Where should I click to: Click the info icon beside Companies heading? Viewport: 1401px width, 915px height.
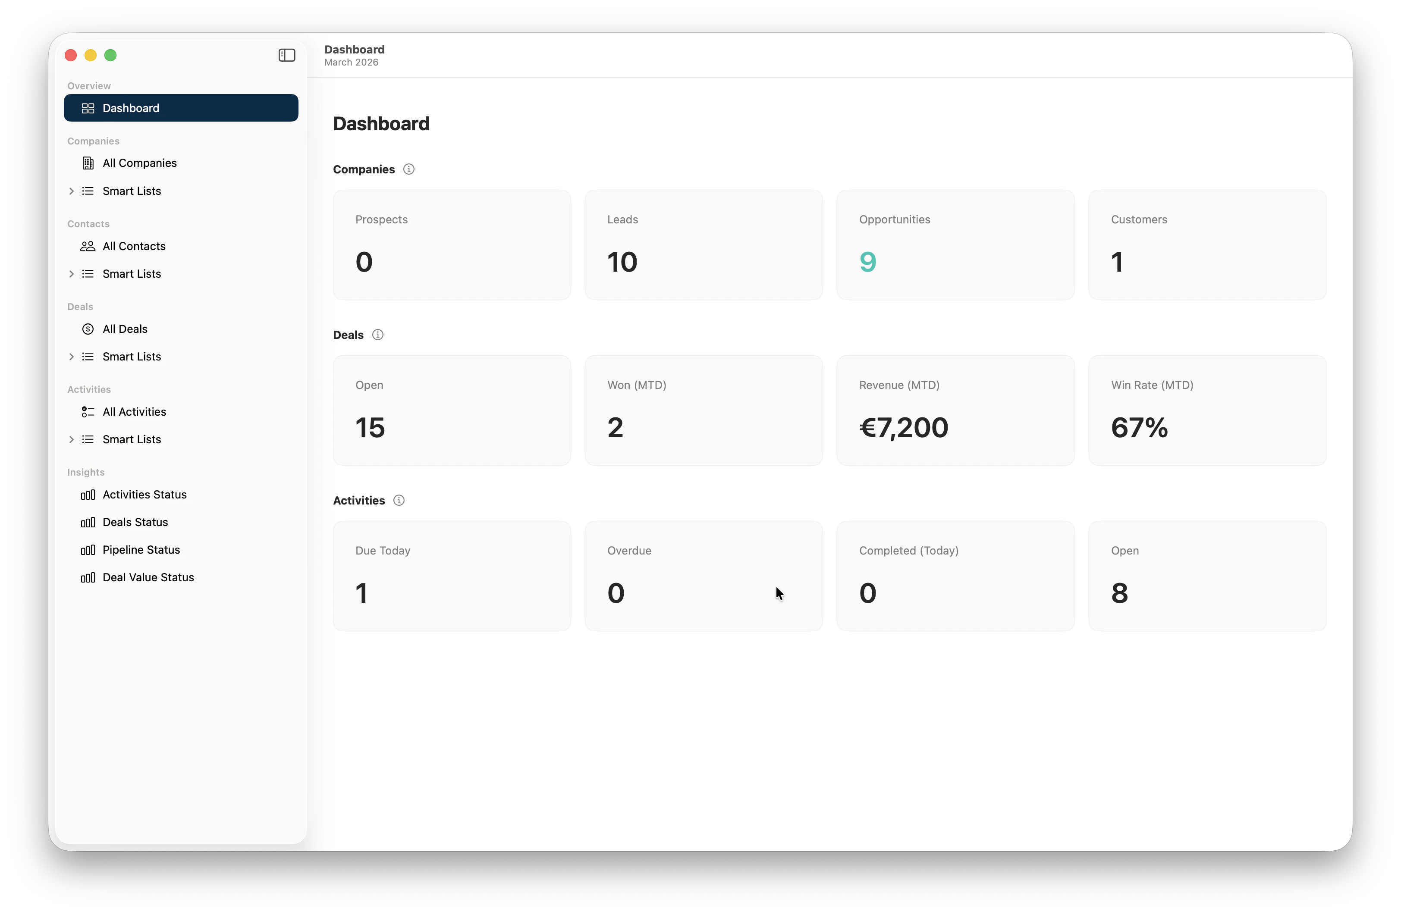(408, 169)
